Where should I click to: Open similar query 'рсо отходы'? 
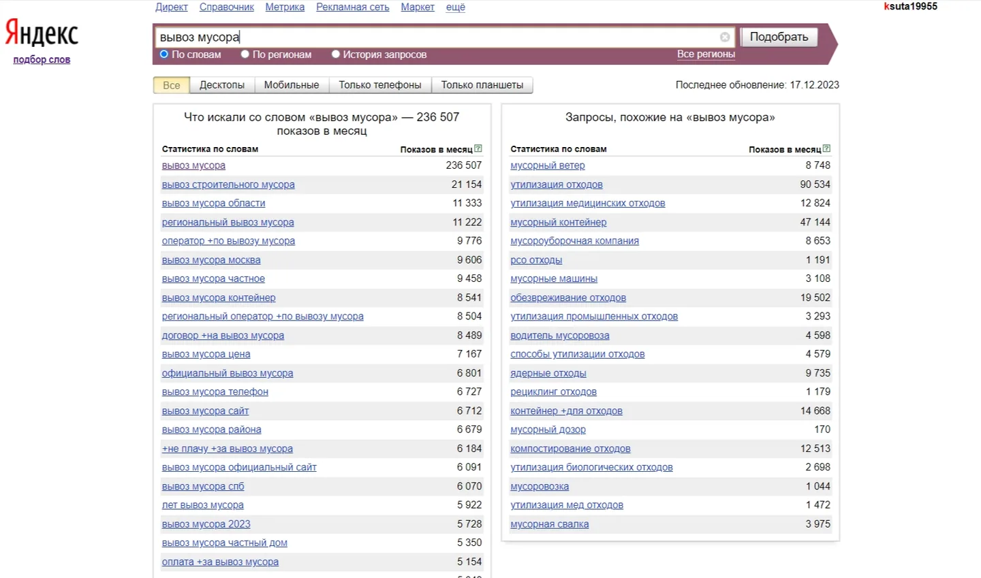[x=536, y=260]
